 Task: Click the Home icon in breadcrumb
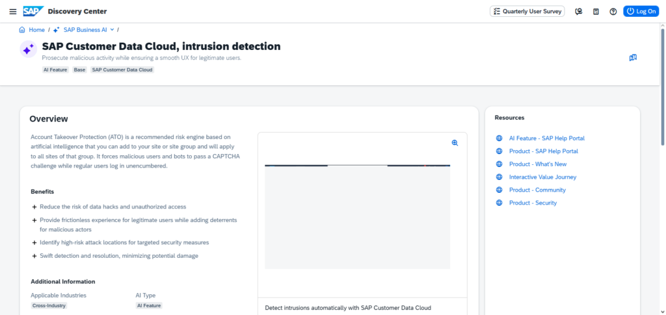click(22, 30)
